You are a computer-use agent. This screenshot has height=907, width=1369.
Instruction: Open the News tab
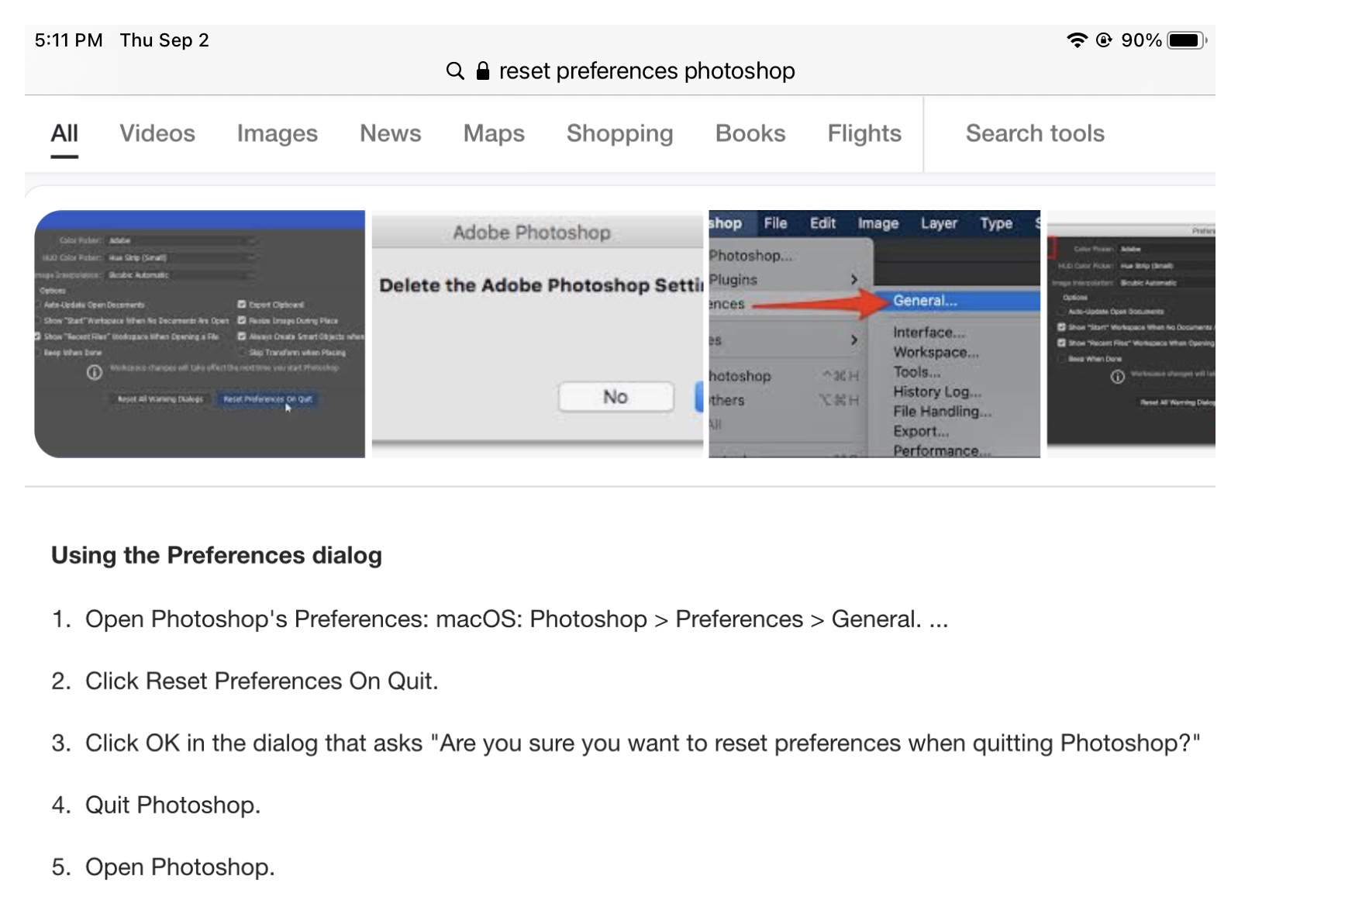coord(391,133)
